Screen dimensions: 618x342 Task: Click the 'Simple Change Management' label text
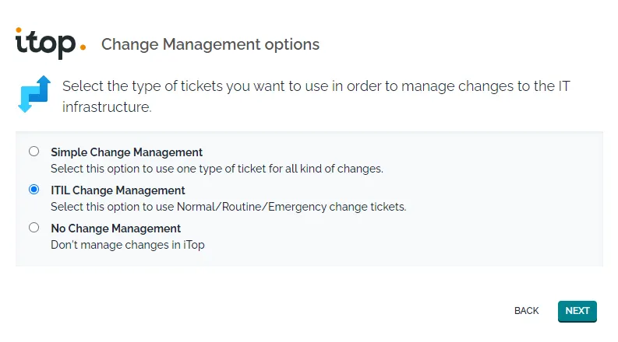(126, 152)
